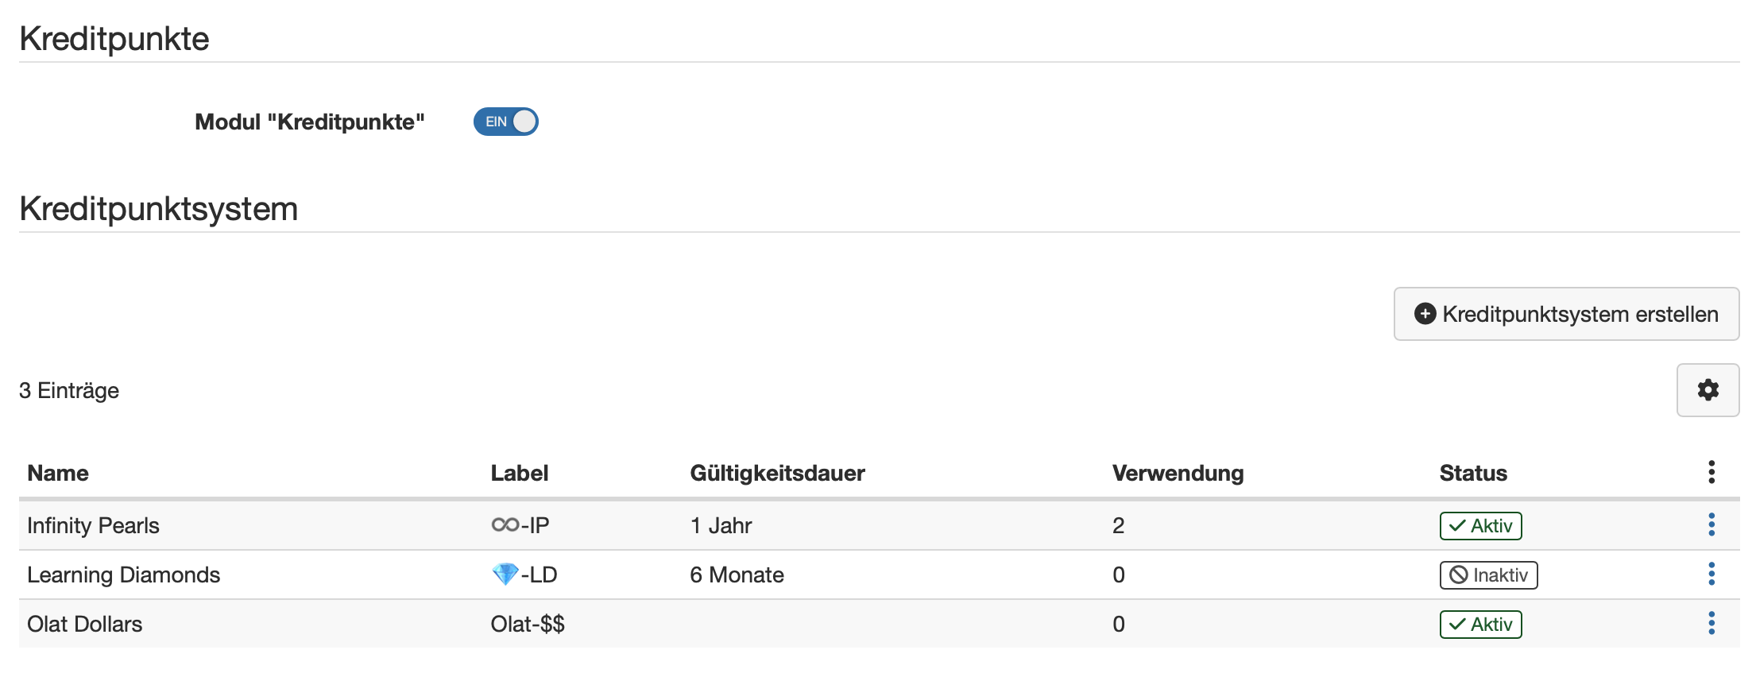Screen dimensions: 1756x677
Task: Click the 3 Einträge counter text
Action: click(69, 390)
